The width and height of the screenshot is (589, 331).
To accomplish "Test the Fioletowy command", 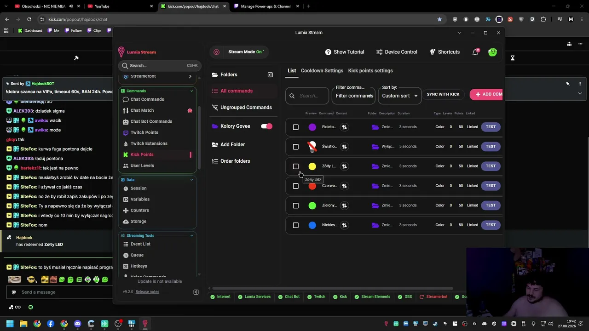I will [x=491, y=127].
